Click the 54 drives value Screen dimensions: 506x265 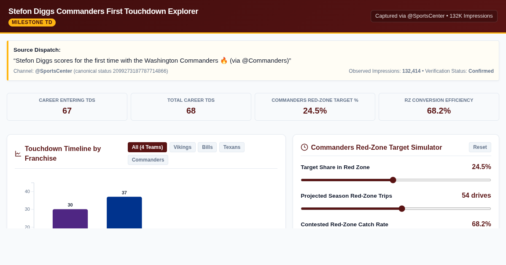pos(476,196)
